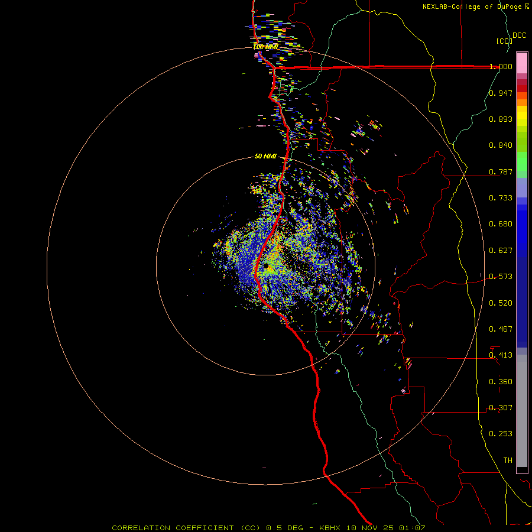Select the 0.893 scale value
Screen dimensions: 532x532
pos(501,119)
